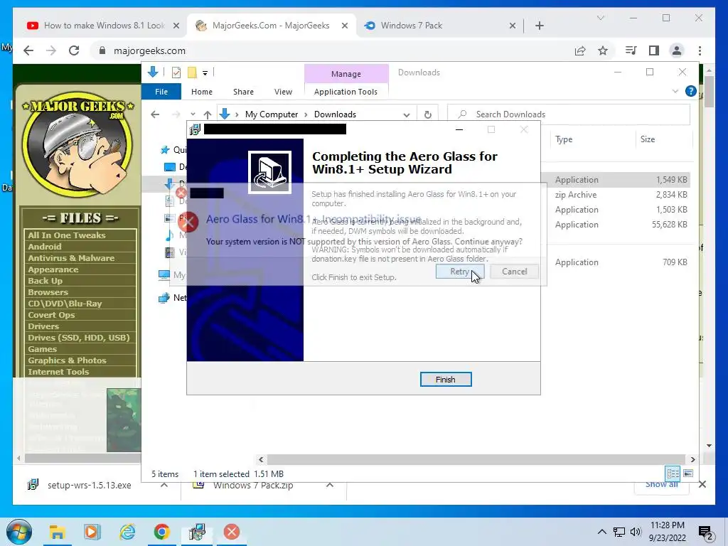Bookmark this page with star icon

click(x=603, y=50)
